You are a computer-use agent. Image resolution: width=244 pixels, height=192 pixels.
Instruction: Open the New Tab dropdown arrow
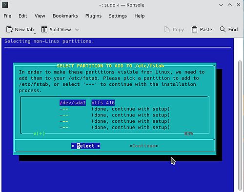coord(35,34)
